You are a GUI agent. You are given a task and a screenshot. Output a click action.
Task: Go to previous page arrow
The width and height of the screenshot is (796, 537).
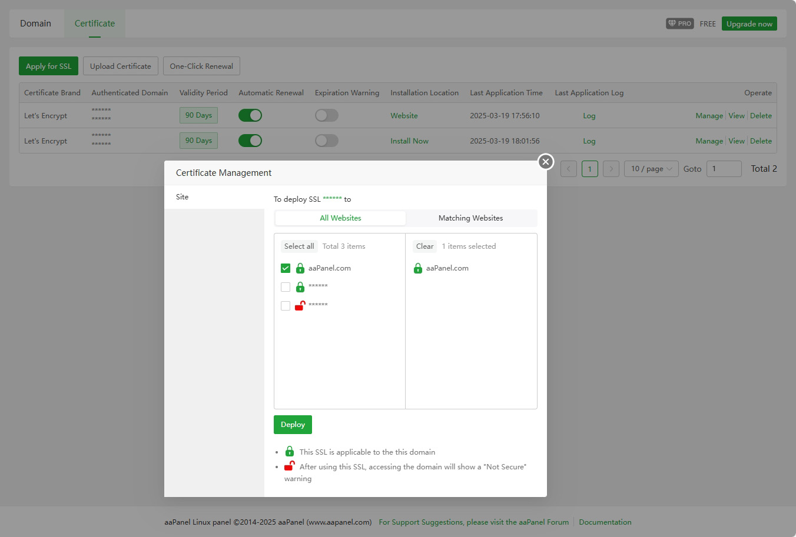tap(568, 169)
